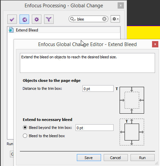Run the Extend Bleed change
This screenshot has height=166, width=160.
click(142, 158)
